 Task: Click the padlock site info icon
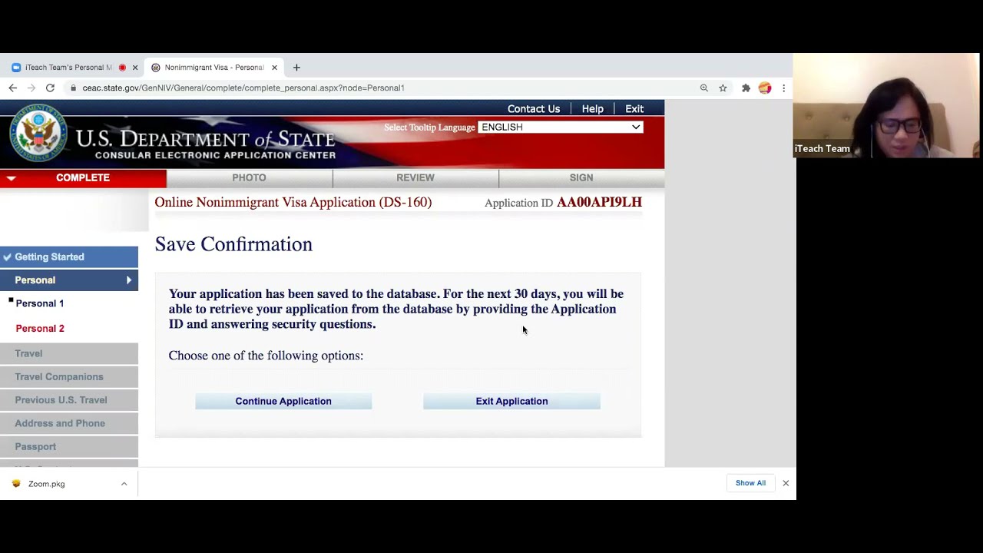(74, 88)
